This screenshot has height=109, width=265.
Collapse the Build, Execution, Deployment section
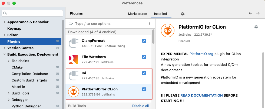pyautogui.click(x=4, y=54)
